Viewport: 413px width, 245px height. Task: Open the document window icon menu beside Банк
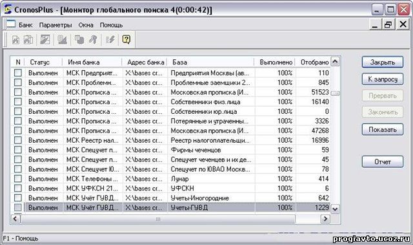11,24
